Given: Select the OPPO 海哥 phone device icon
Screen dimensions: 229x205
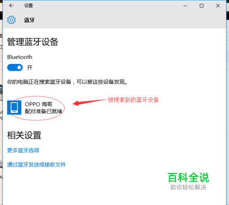Looking at the screenshot, I should [14, 107].
